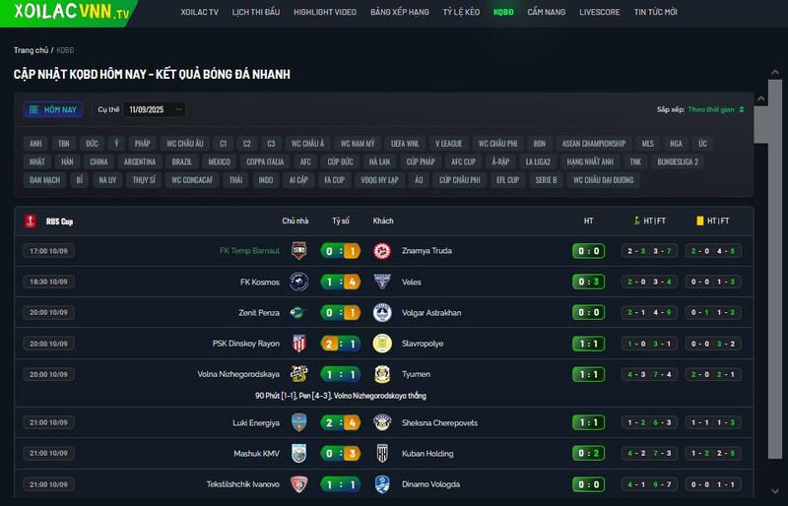Open Livescore in top navigation
The image size is (788, 506).
click(600, 12)
